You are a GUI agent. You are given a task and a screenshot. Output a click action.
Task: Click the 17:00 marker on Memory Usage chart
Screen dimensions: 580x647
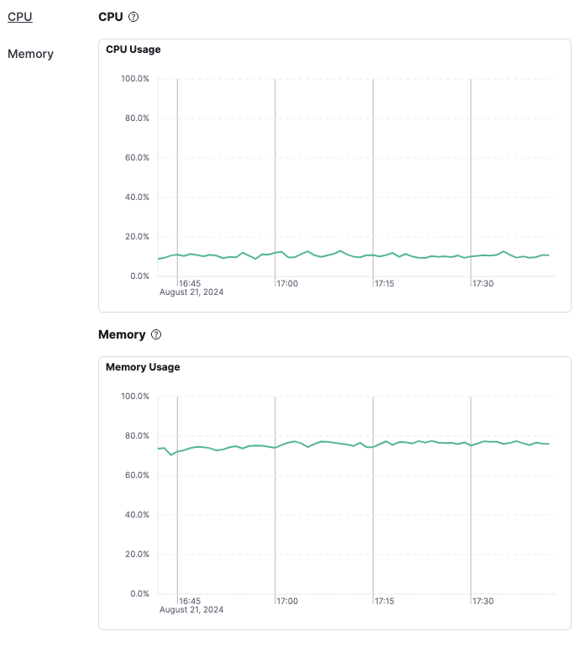click(275, 504)
